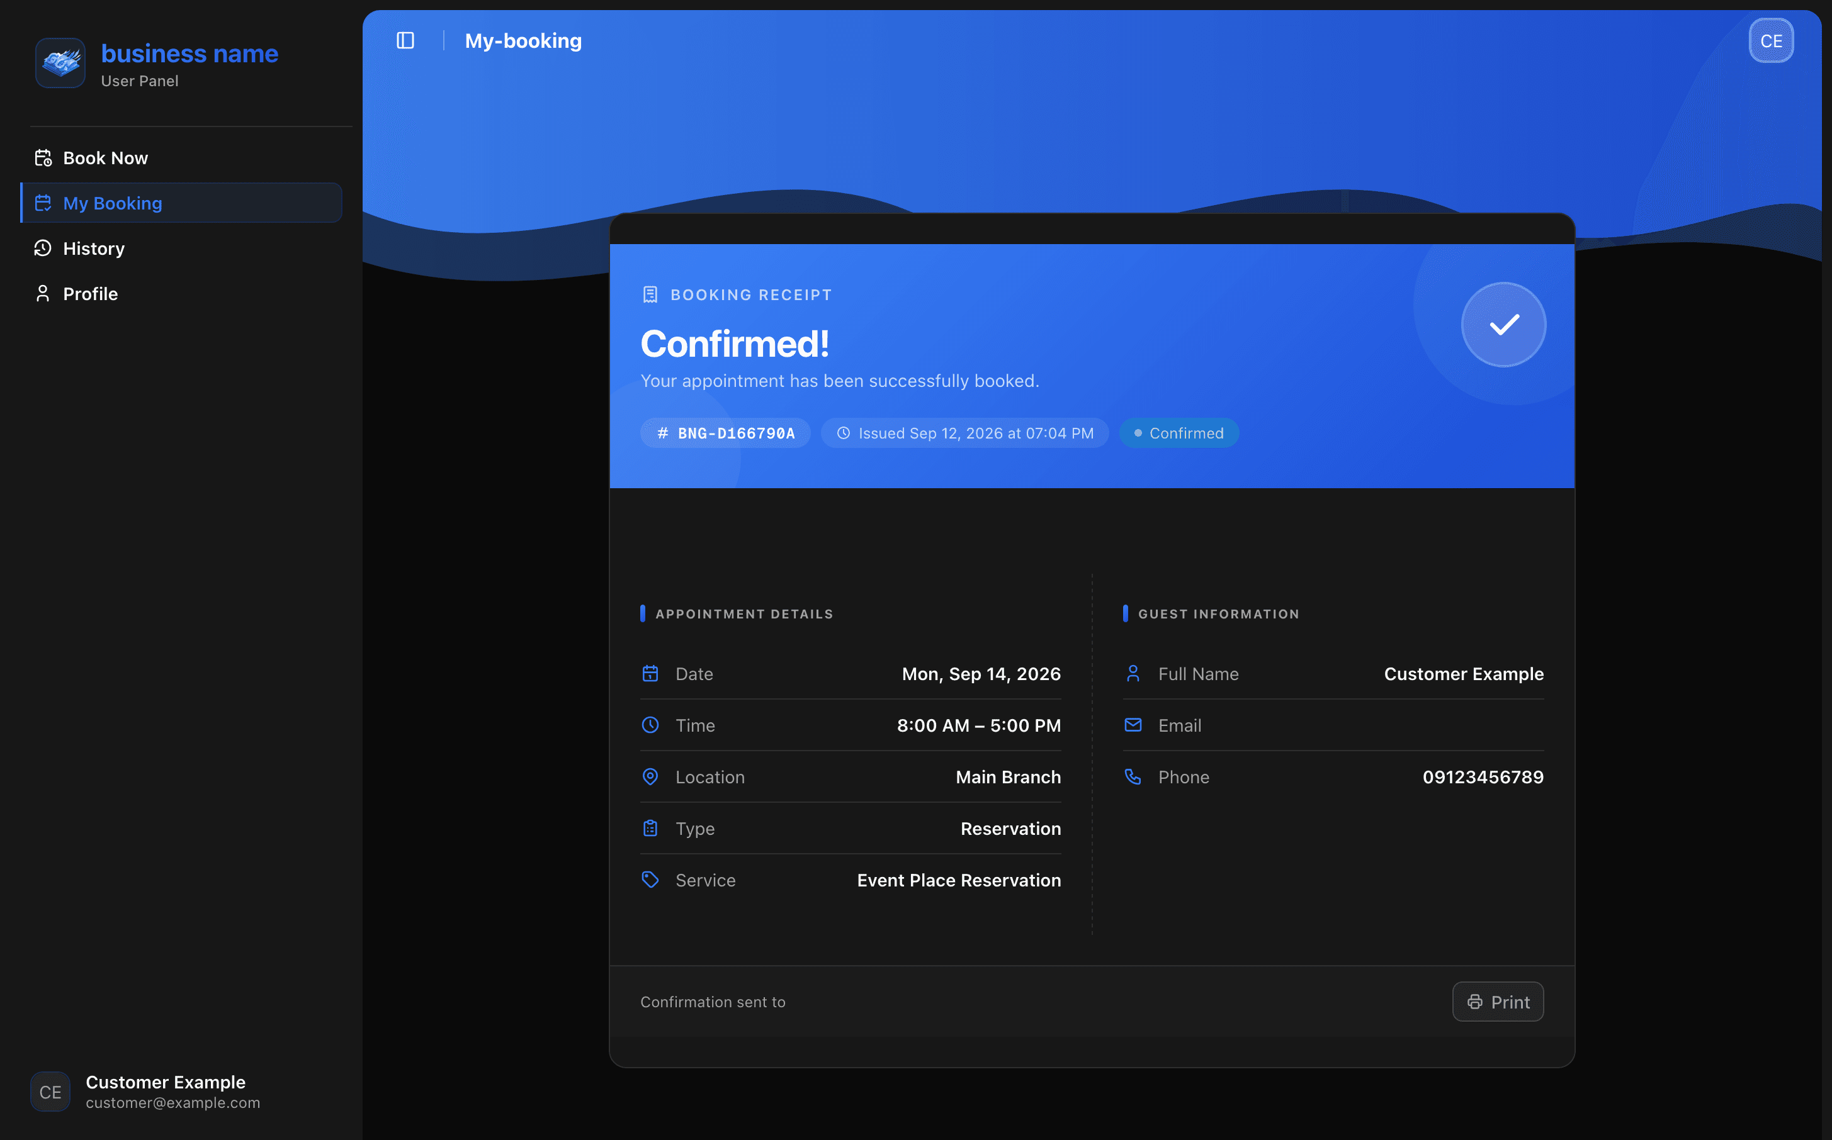This screenshot has height=1140, width=1832.
Task: Click the History clock icon
Action: pyautogui.click(x=43, y=249)
